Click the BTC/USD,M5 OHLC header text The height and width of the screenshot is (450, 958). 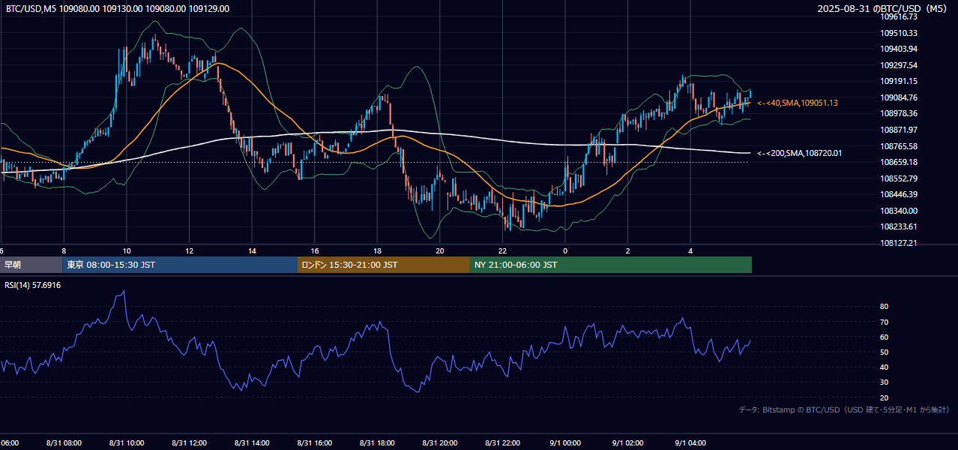click(x=118, y=9)
